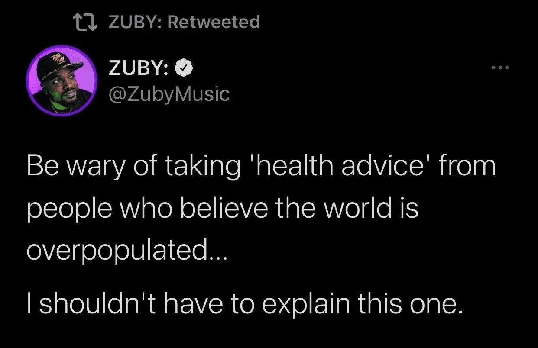Open the @ZubyMusic handle link
The height and width of the screenshot is (348, 538).
(169, 93)
